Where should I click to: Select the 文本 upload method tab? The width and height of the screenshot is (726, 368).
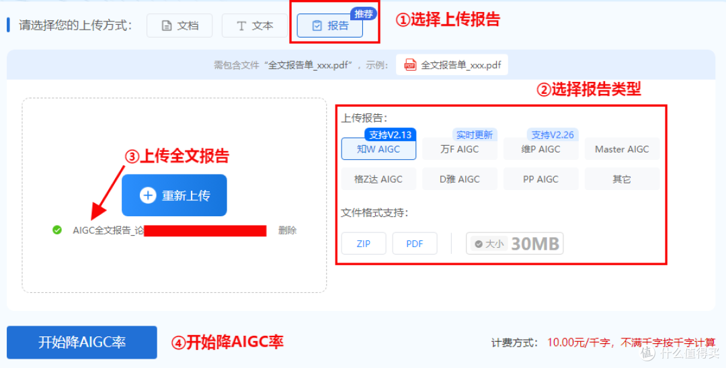255,26
